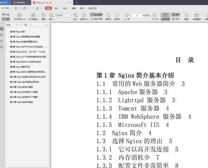Click heading 第1章 Nginx简介基本介绍

135,76
